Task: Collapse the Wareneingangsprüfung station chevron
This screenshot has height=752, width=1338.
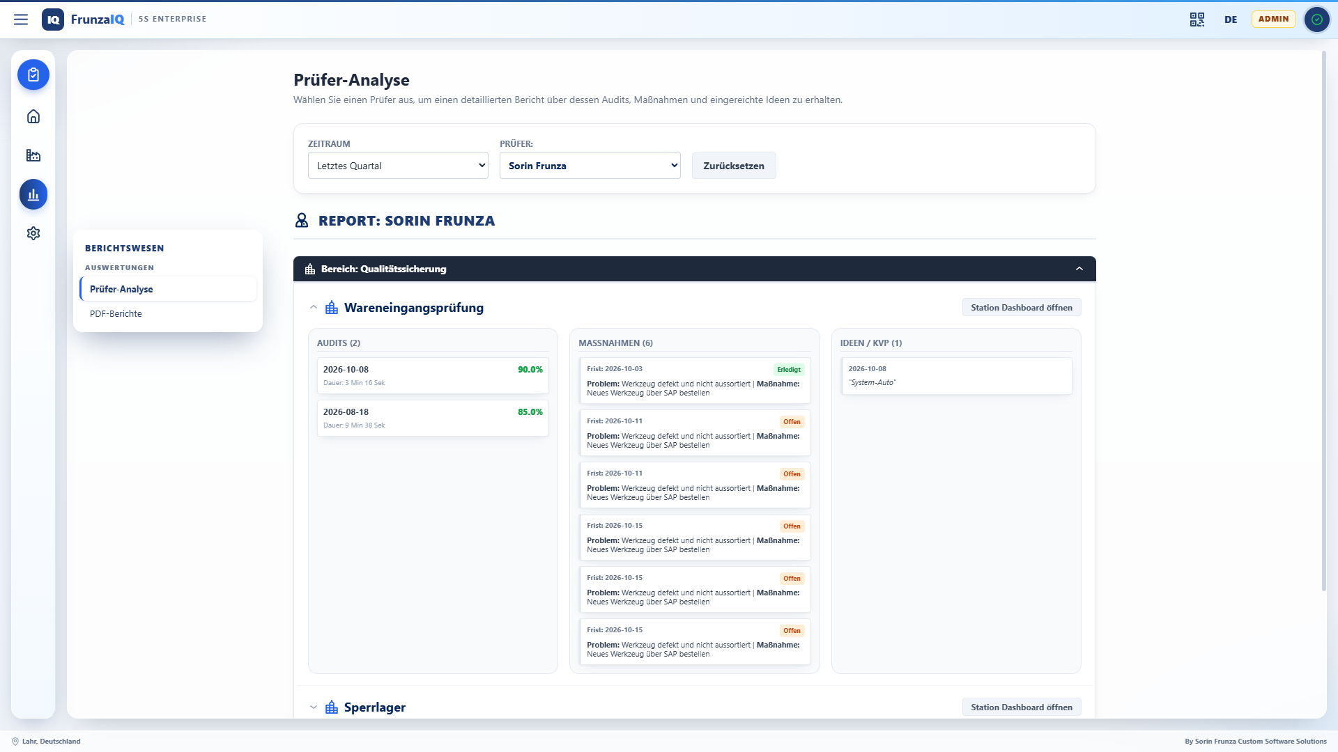Action: (x=314, y=307)
